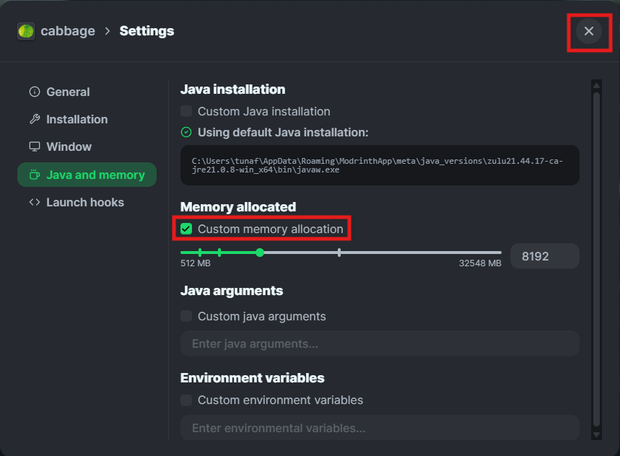Click the Window monitor icon
Viewport: 620px width, 456px height.
point(34,146)
